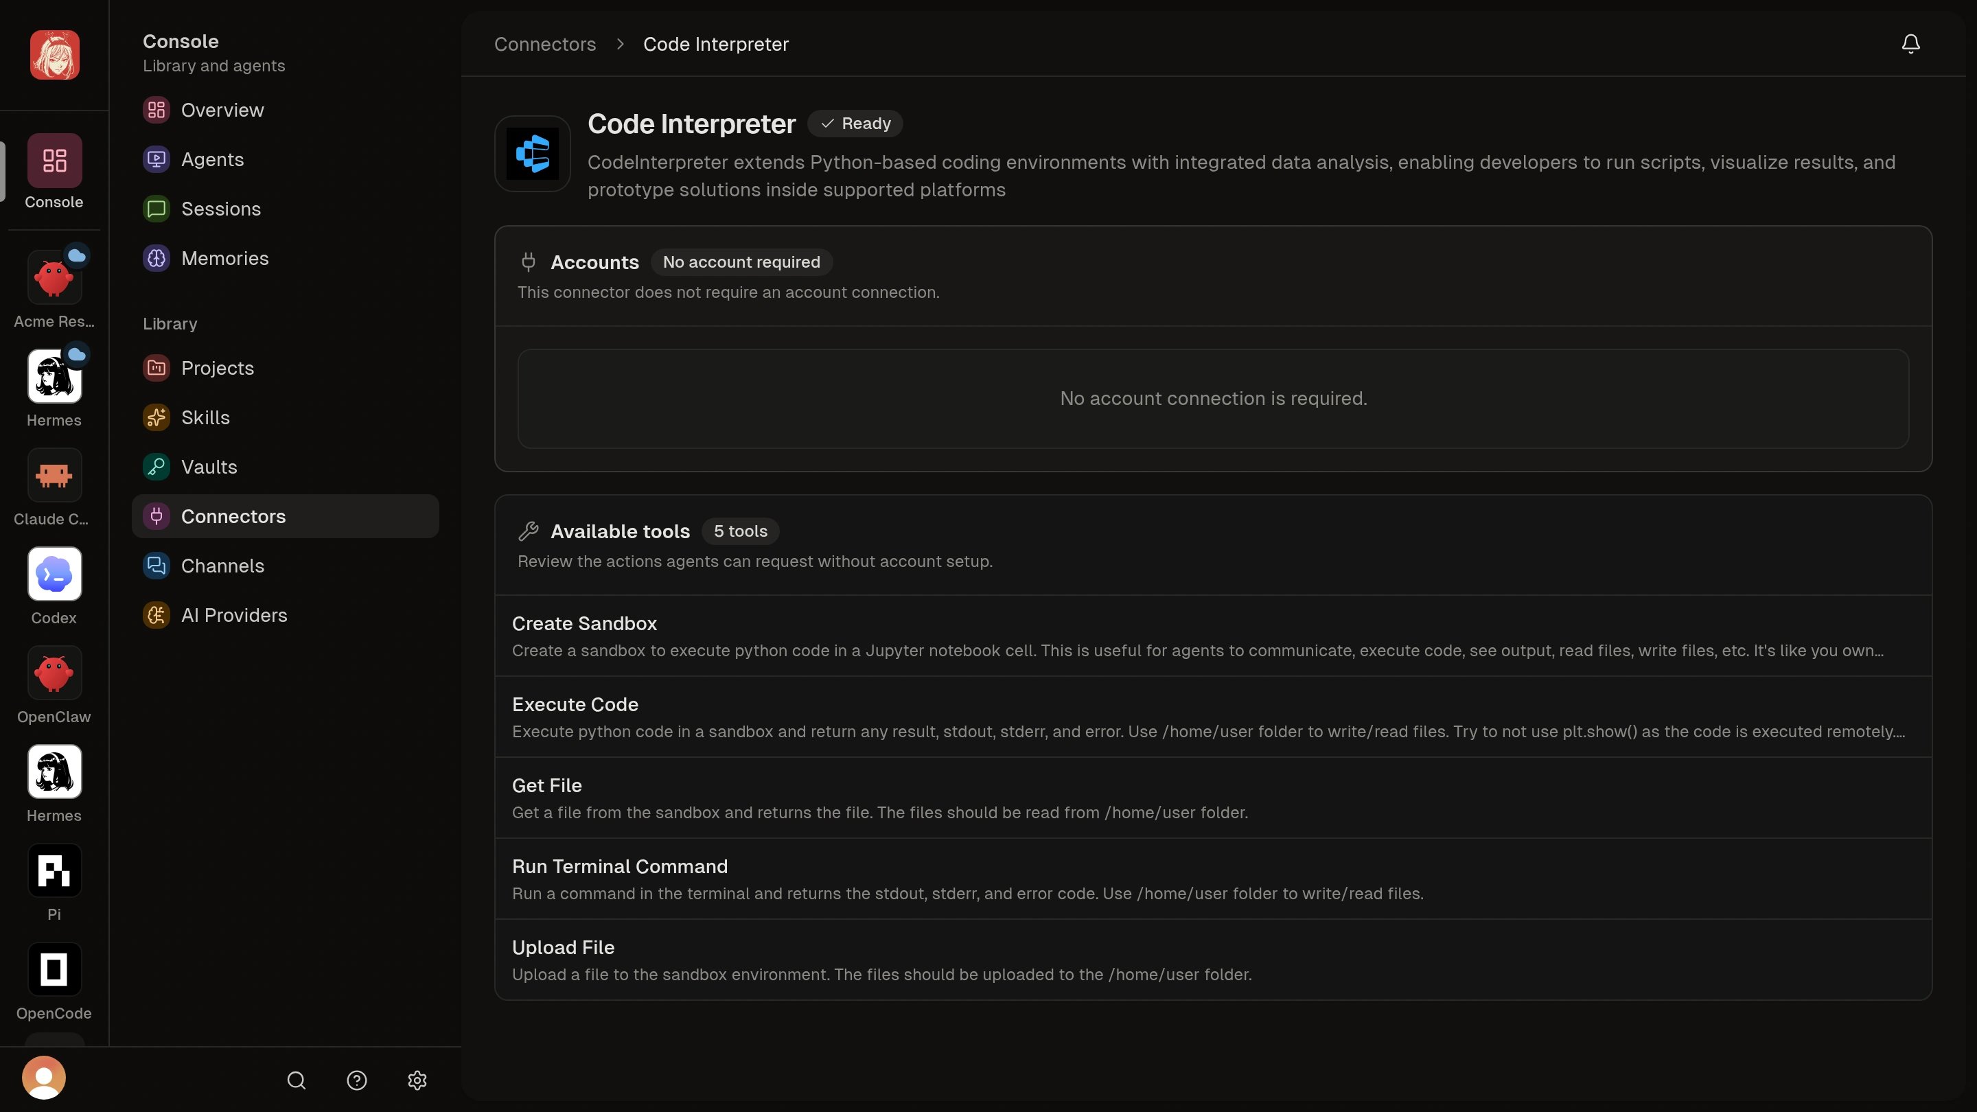Open the settings gear icon
The width and height of the screenshot is (1977, 1112).
(x=417, y=1080)
